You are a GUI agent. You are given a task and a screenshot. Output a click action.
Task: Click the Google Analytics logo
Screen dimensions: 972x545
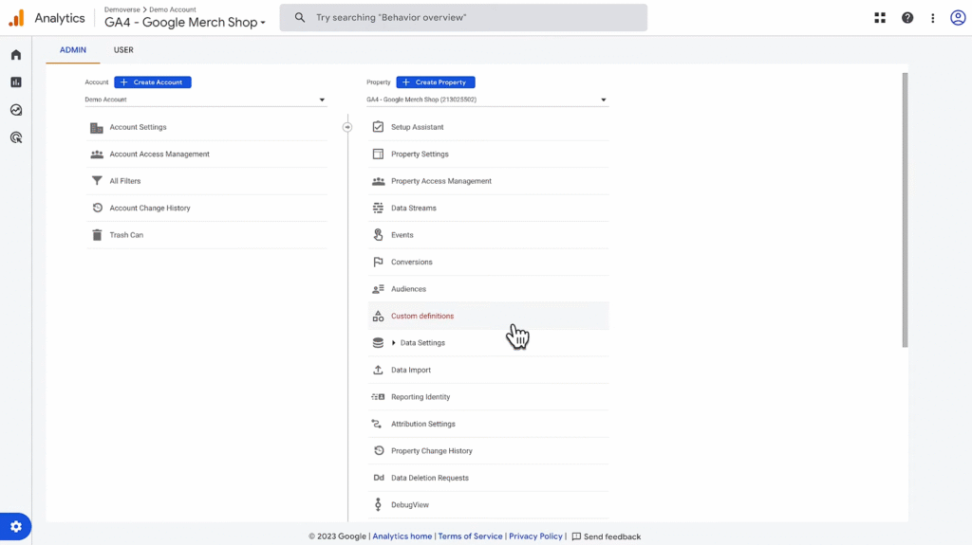tap(17, 18)
